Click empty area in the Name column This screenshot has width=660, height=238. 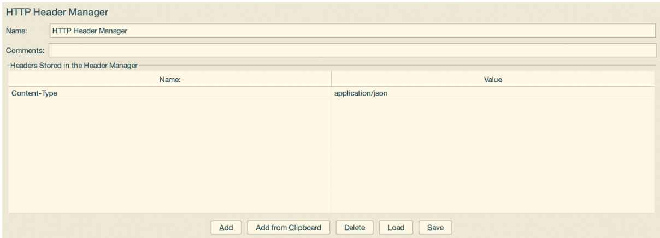point(169,158)
